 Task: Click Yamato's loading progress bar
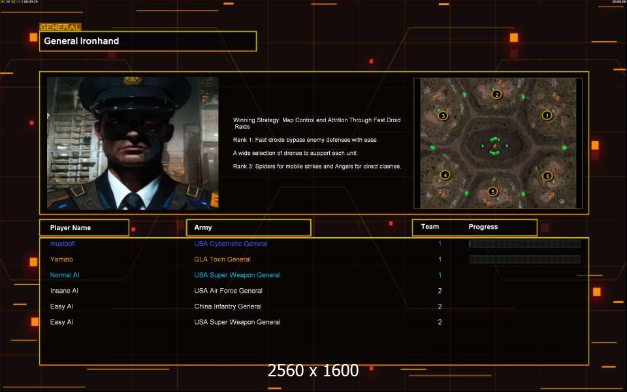(x=525, y=259)
